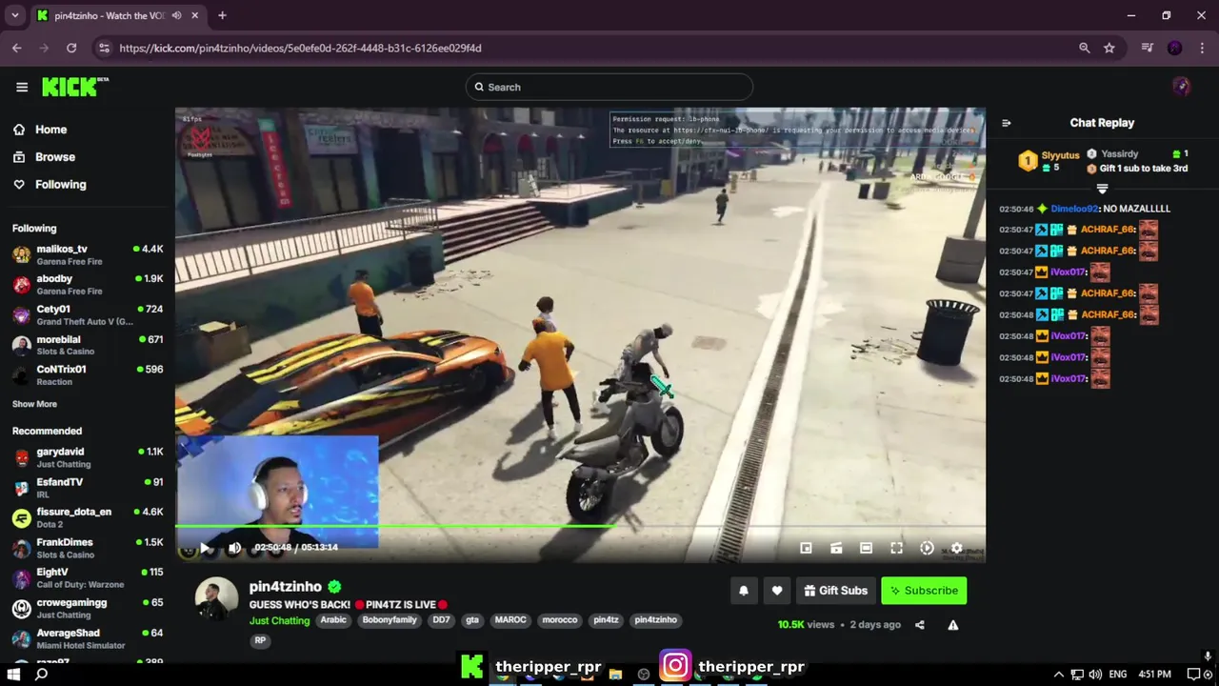Click the Kick logo
Viewport: 1219px width, 686px height.
[75, 87]
